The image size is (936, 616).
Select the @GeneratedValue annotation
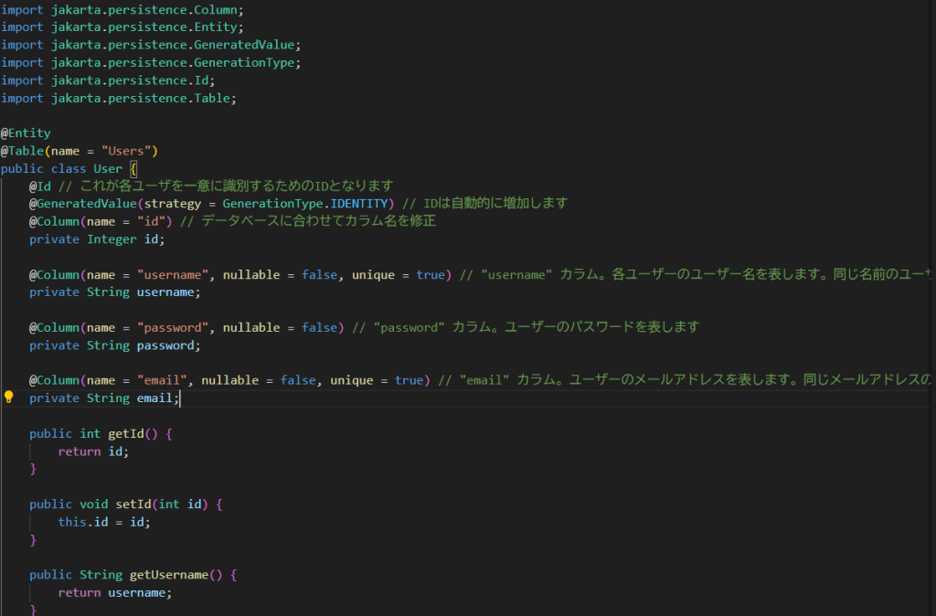coord(82,203)
